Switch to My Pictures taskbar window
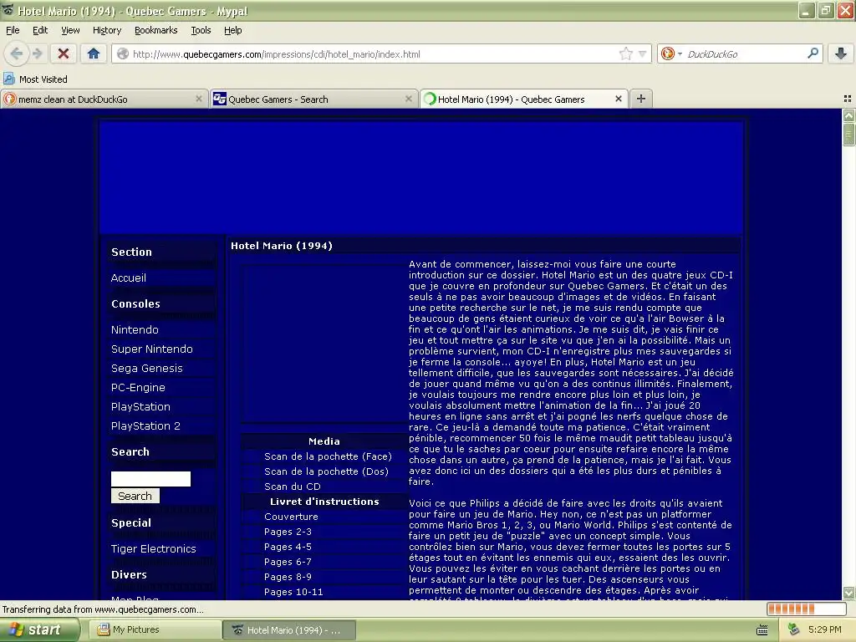The height and width of the screenshot is (642, 856). [x=155, y=630]
